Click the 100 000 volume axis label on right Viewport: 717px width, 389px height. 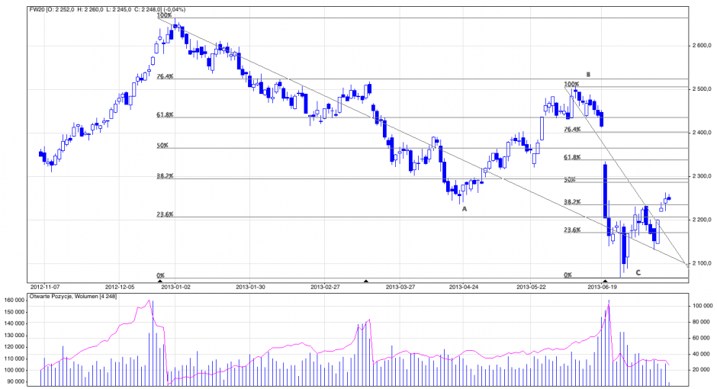[701, 306]
